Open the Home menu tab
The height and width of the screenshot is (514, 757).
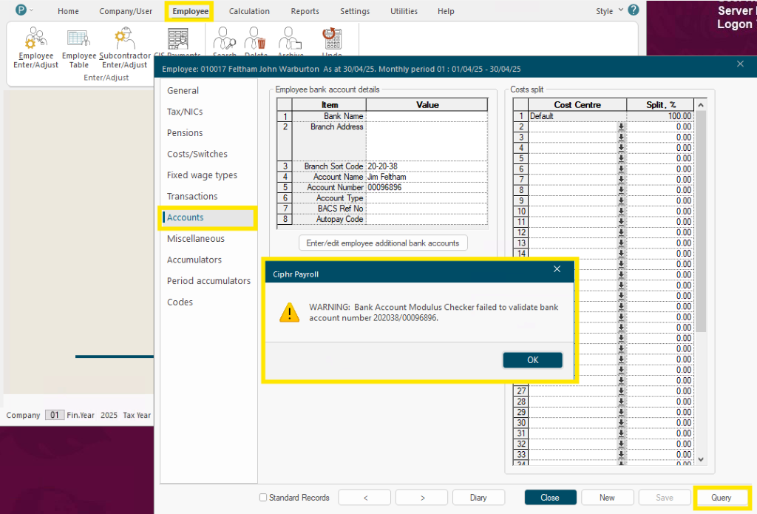pyautogui.click(x=68, y=11)
